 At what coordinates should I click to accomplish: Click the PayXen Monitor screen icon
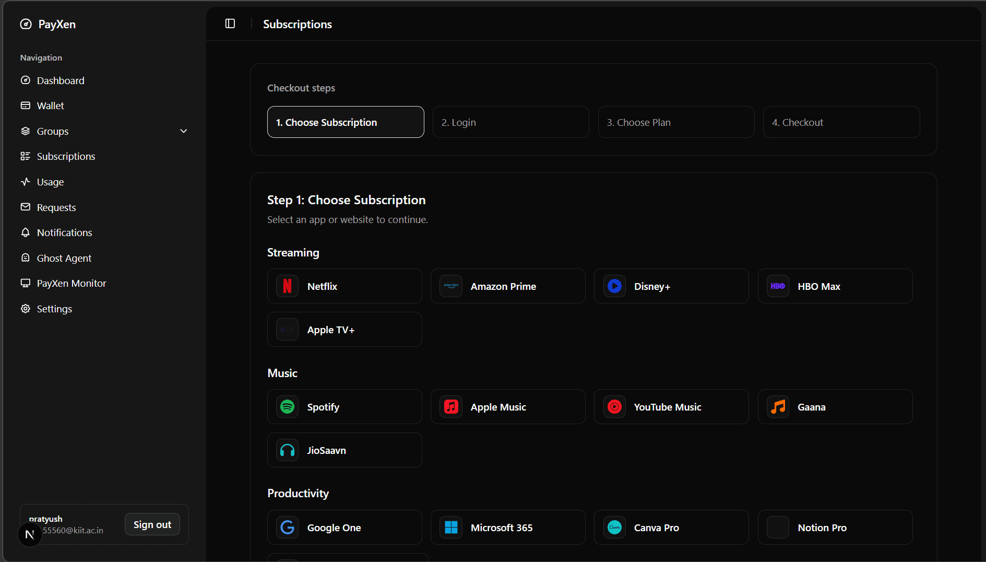tap(26, 283)
